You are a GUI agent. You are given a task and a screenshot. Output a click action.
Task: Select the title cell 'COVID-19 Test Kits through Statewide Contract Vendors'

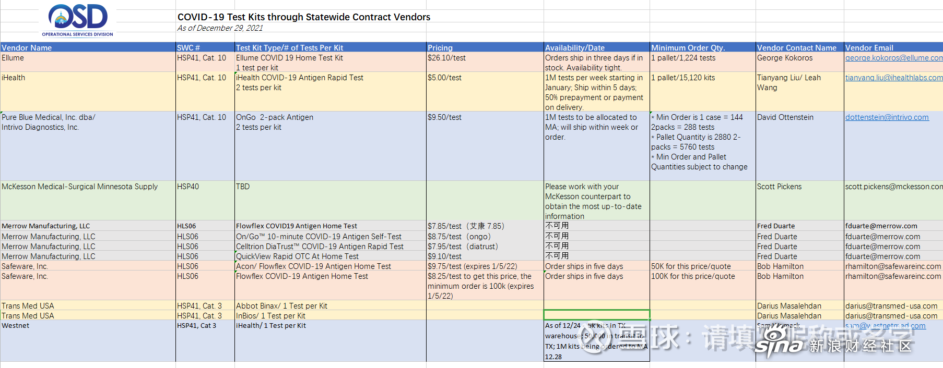pyautogui.click(x=304, y=17)
